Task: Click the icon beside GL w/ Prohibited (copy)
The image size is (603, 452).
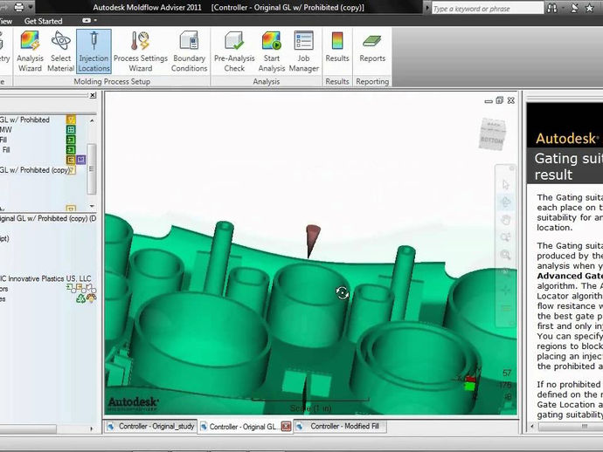Action: tap(72, 170)
